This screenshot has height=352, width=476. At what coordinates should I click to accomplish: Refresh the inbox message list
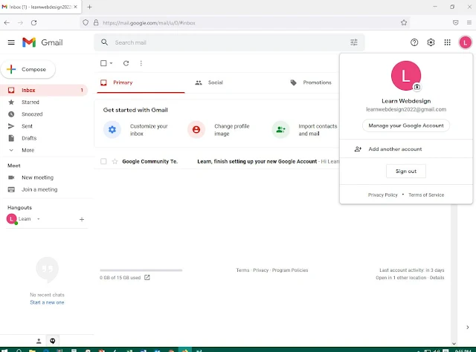coord(126,63)
